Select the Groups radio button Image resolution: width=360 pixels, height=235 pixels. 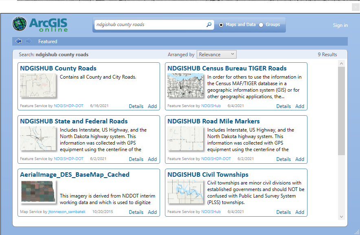[261, 25]
